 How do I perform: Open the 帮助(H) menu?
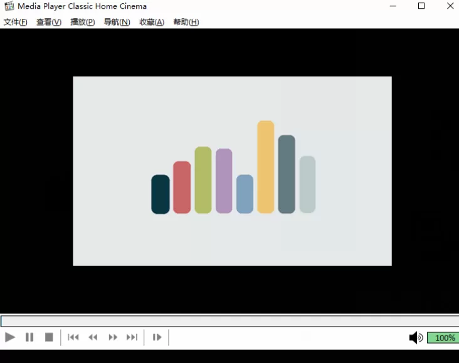pyautogui.click(x=186, y=22)
